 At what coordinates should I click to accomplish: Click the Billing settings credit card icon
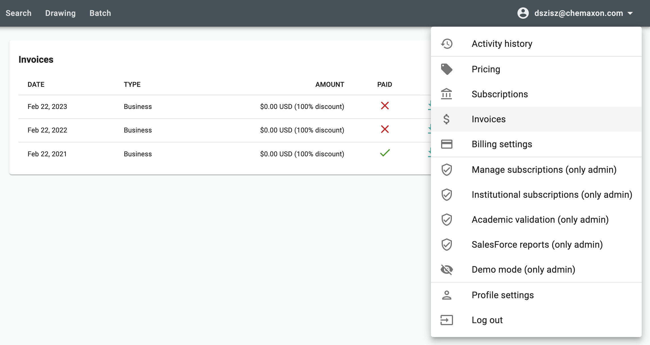point(446,144)
